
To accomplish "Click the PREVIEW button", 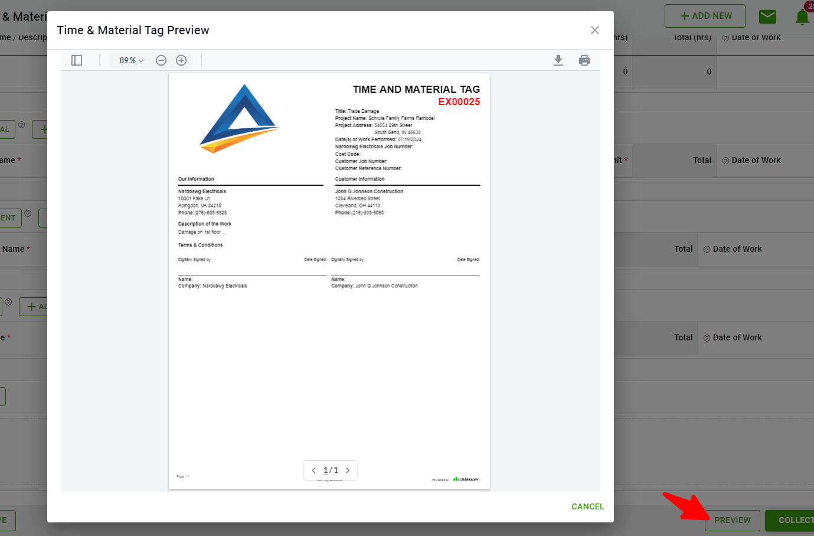I will click(732, 520).
